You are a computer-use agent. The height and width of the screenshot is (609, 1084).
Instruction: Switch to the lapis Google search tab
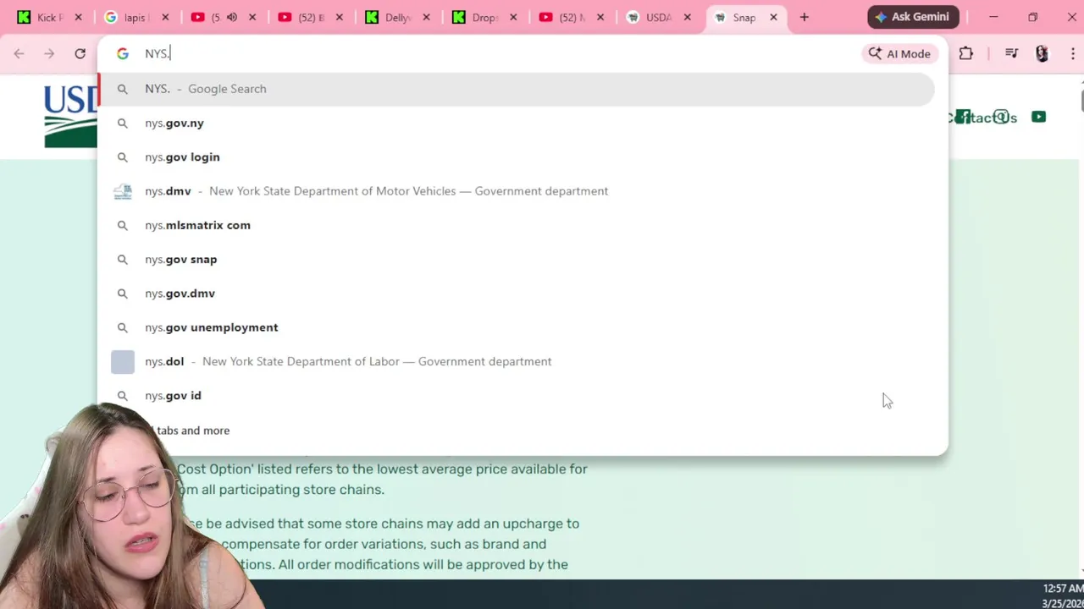[x=135, y=17]
